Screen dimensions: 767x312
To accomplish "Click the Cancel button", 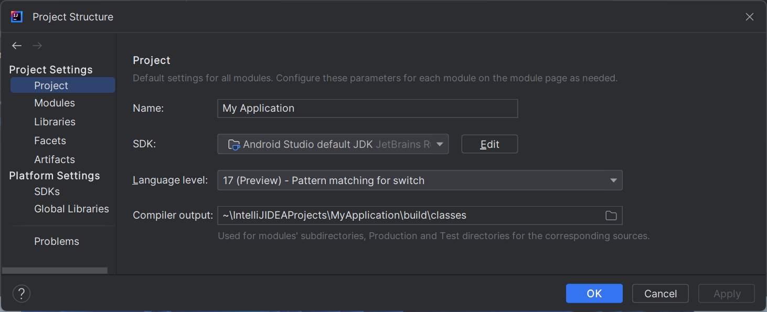I will [x=660, y=294].
